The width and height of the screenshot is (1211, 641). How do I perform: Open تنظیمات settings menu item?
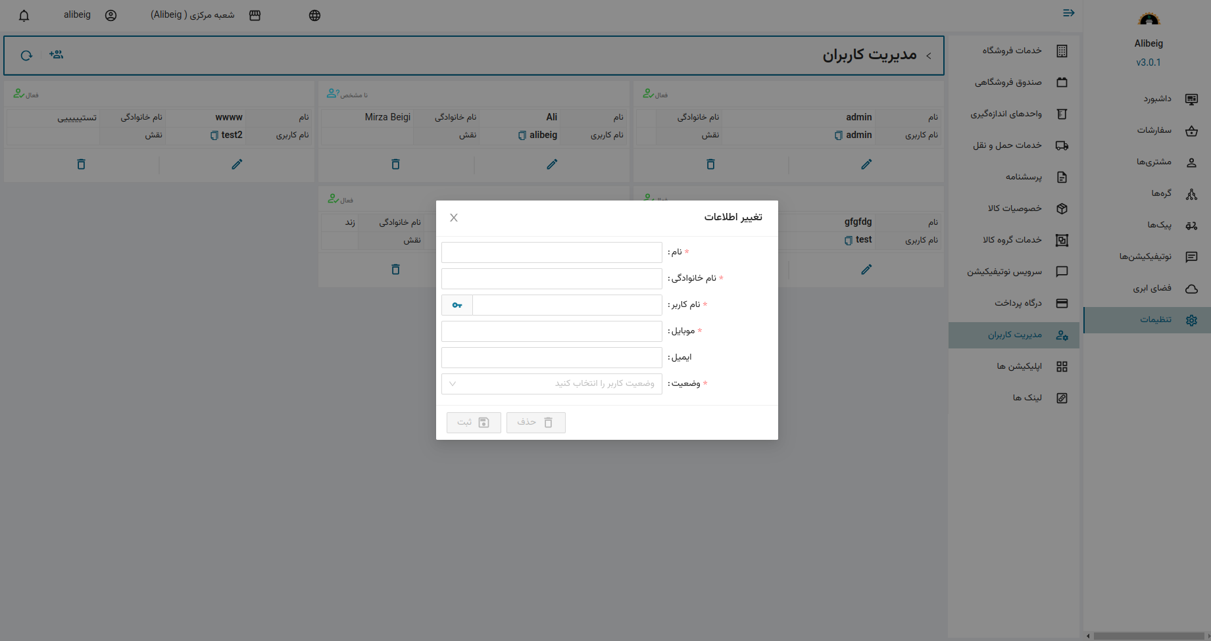point(1155,320)
